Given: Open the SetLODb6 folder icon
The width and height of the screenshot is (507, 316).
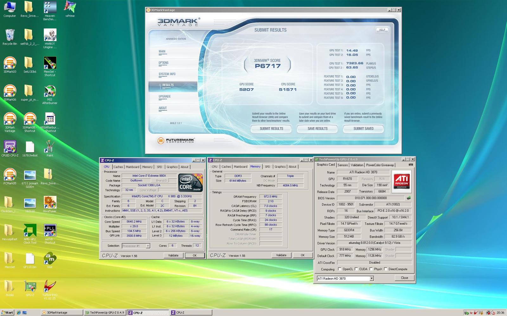Looking at the screenshot, I should (x=30, y=65).
